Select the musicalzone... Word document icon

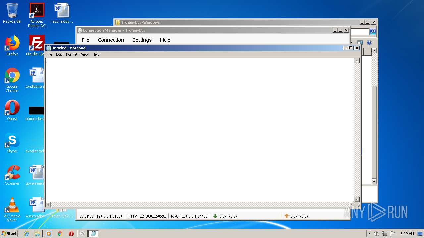pyautogui.click(x=37, y=208)
